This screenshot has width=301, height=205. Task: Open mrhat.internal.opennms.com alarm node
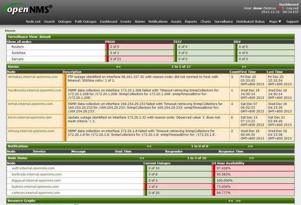[31, 104]
